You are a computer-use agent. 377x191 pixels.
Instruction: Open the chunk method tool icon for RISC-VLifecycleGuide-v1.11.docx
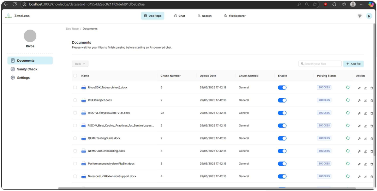tap(359, 113)
